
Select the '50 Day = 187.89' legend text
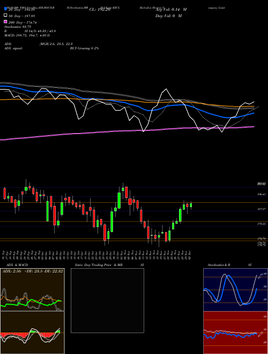tap(22, 16)
